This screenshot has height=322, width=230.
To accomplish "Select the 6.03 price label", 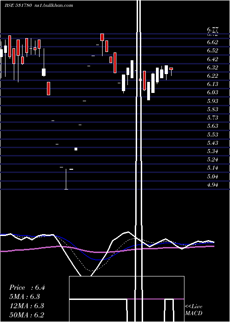I will (213, 92).
